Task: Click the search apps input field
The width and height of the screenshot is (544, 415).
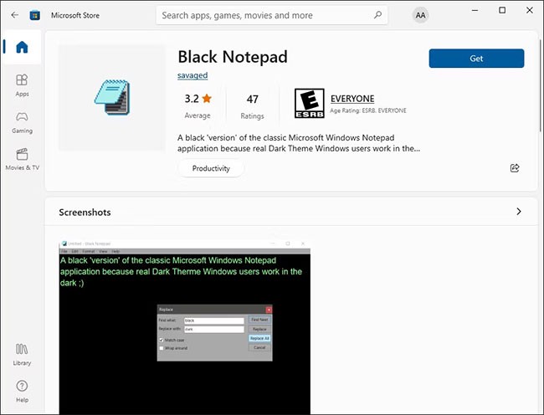Action: 264,15
